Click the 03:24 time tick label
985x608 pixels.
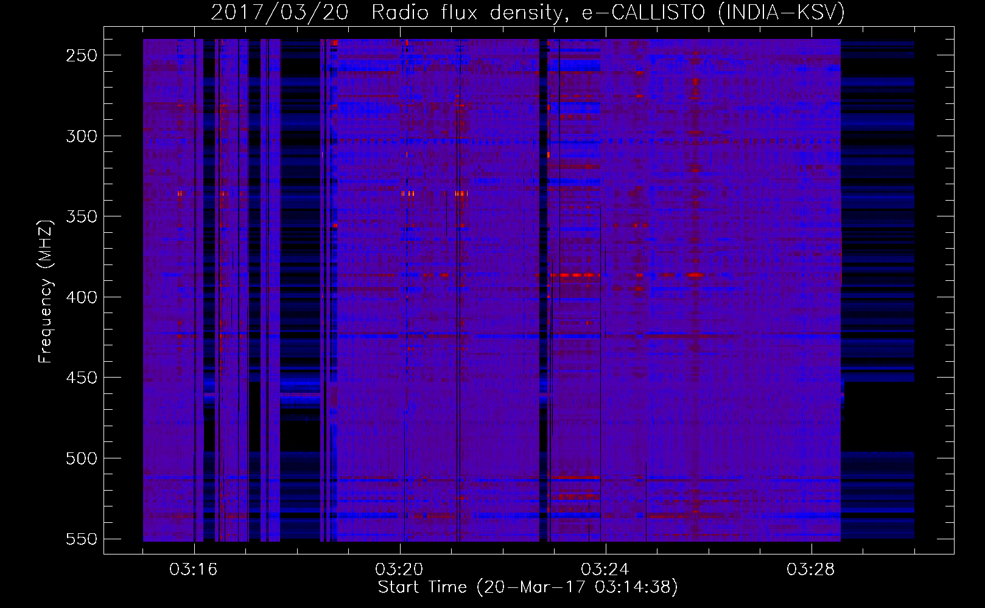click(605, 570)
